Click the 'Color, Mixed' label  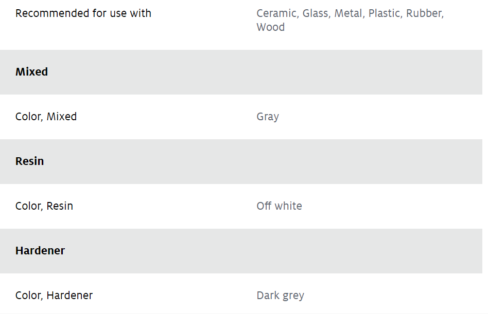(x=46, y=117)
